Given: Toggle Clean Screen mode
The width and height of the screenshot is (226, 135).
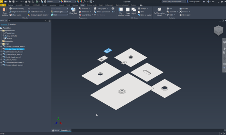Looking at the screenshot, I should [x=127, y=12].
